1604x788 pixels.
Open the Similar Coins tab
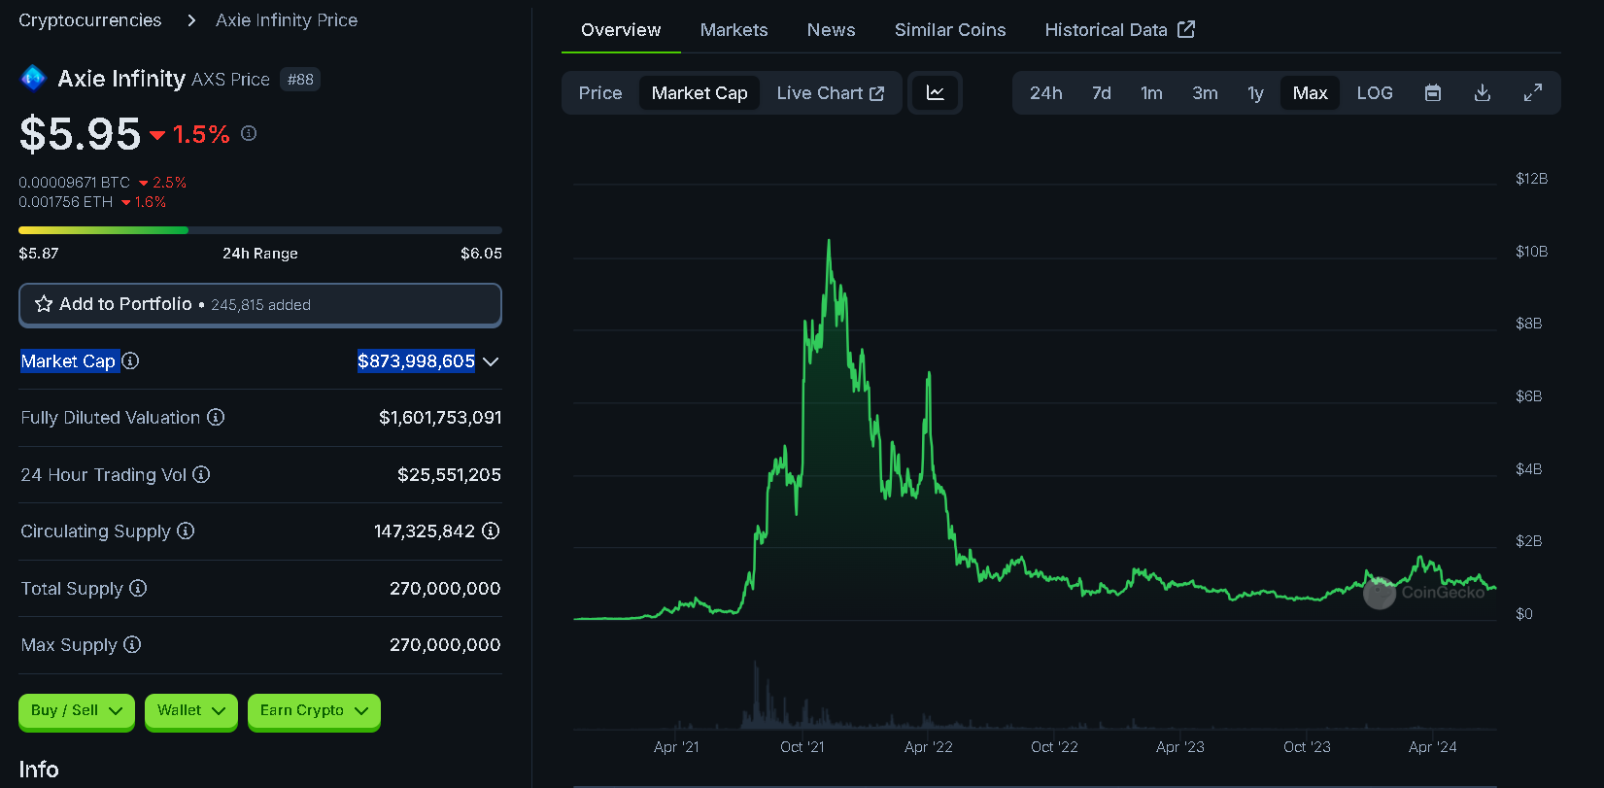coord(950,30)
